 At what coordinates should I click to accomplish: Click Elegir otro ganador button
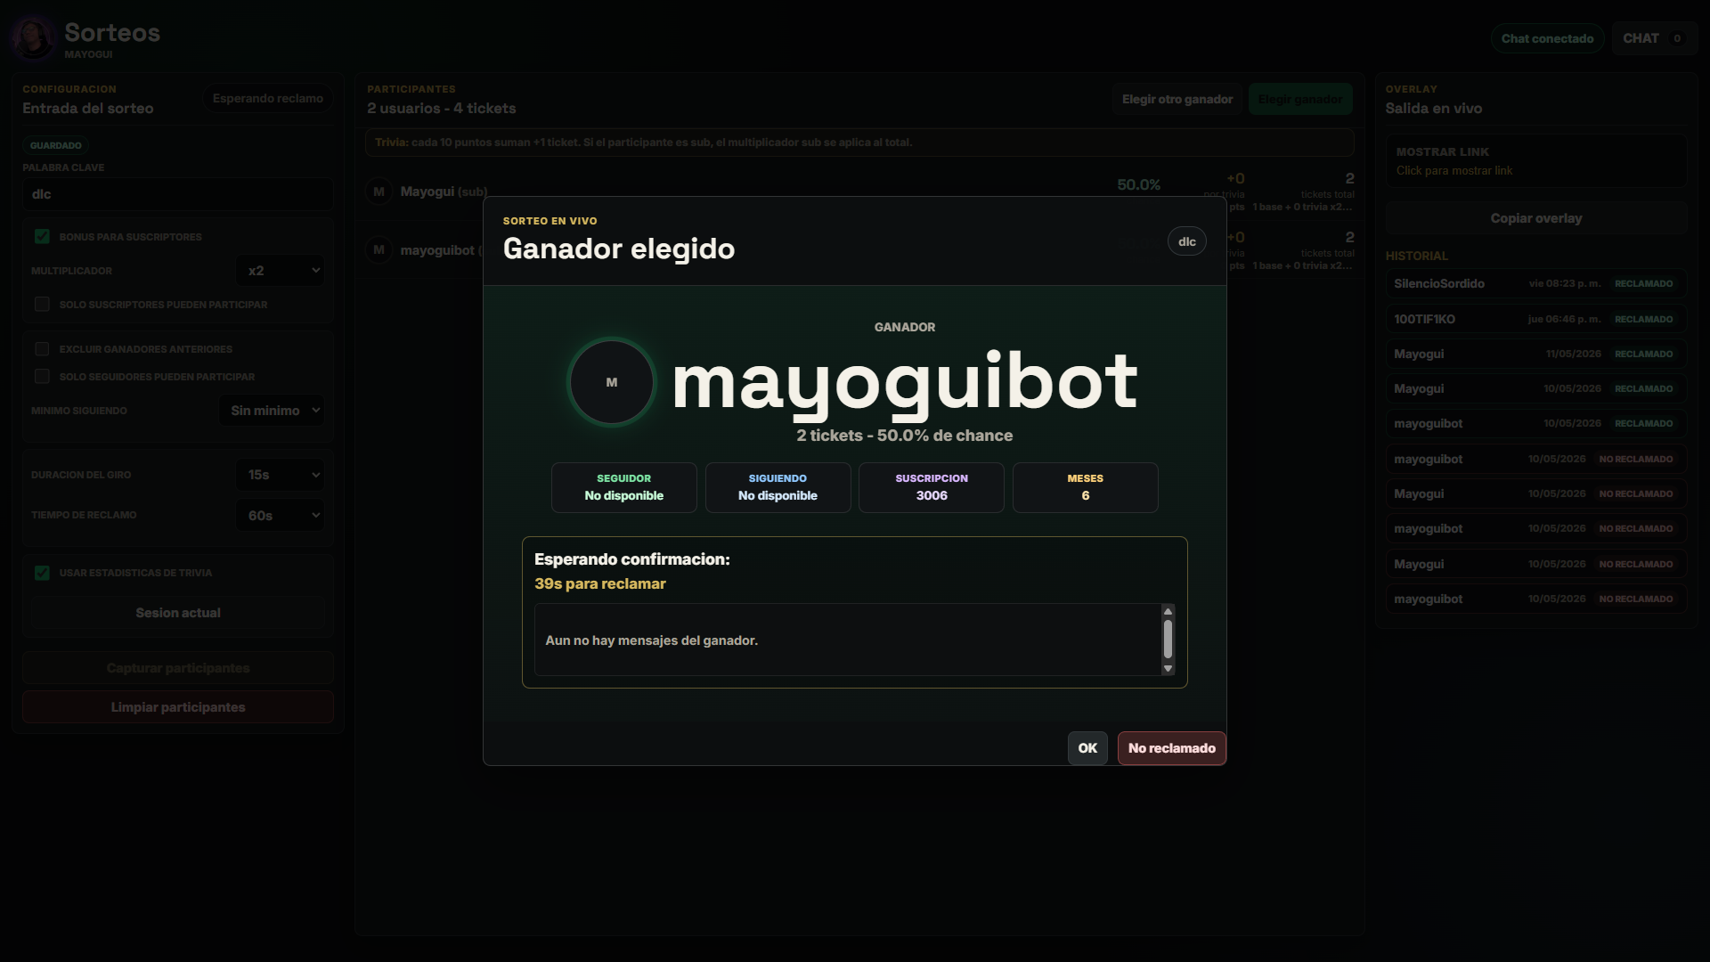(1177, 99)
